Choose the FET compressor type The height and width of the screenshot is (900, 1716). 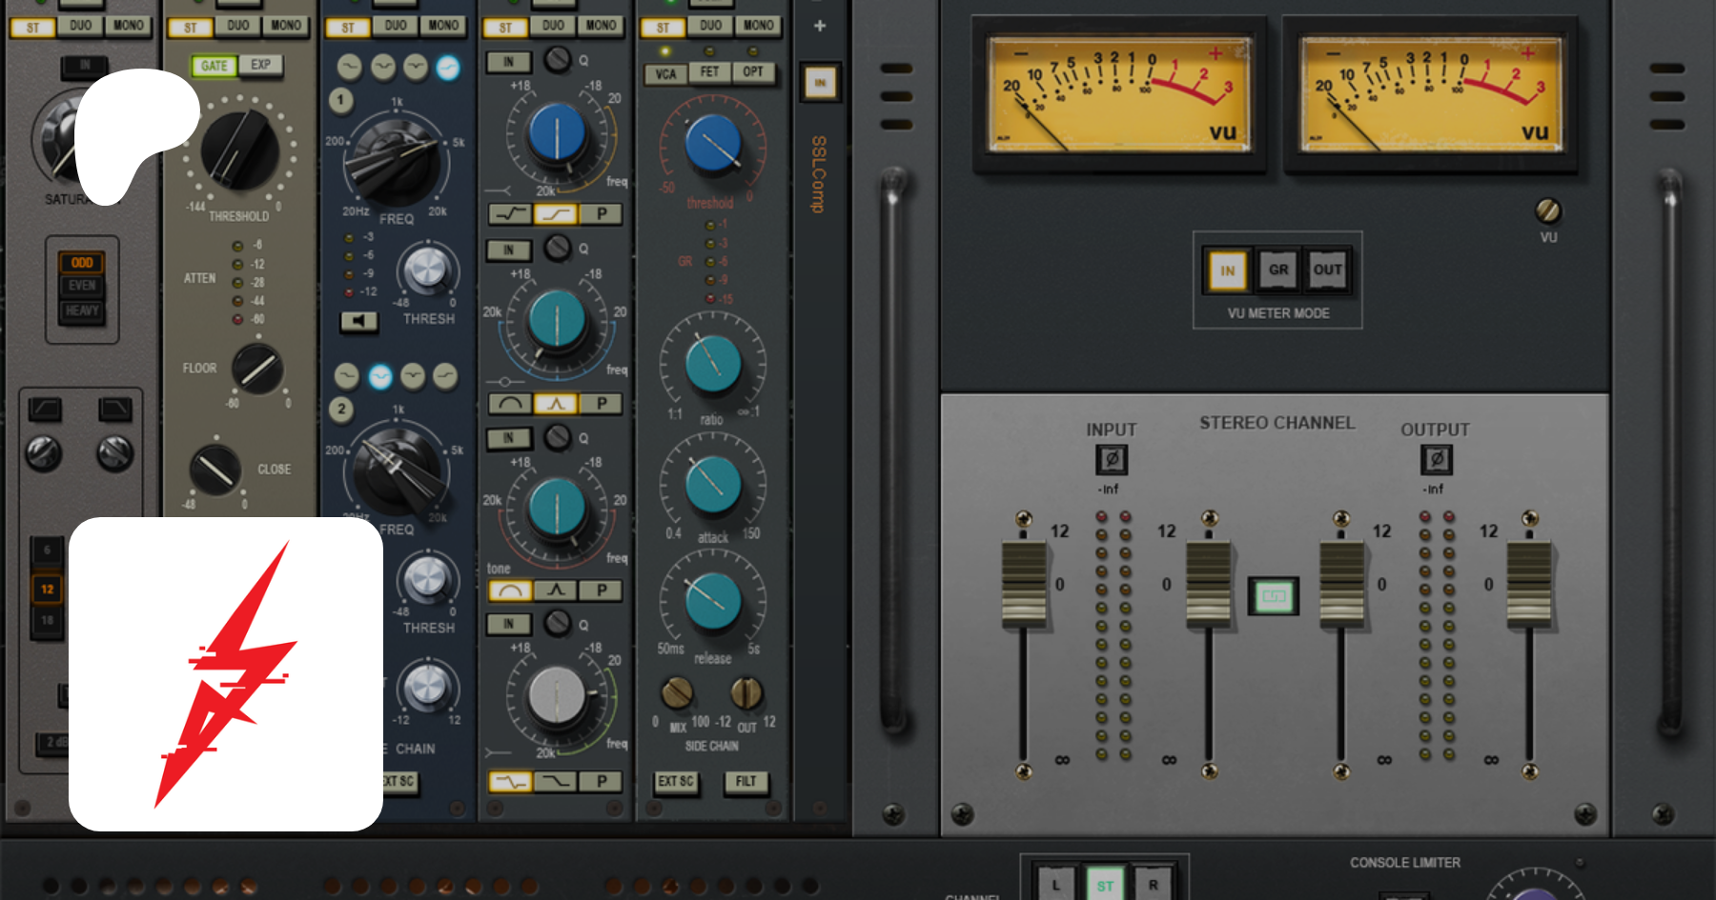click(709, 72)
